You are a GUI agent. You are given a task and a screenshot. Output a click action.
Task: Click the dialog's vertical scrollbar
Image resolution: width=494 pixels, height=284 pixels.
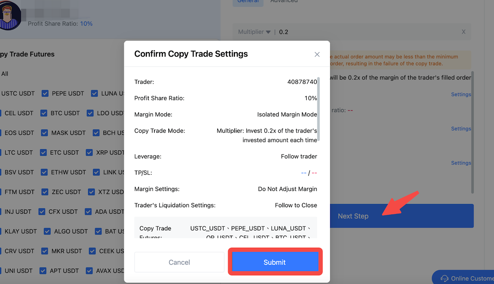point(319,111)
